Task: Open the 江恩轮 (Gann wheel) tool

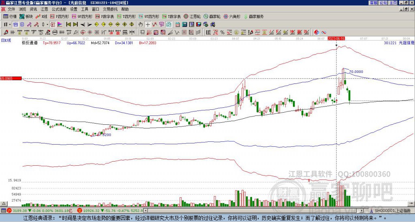Action: click(x=192, y=16)
